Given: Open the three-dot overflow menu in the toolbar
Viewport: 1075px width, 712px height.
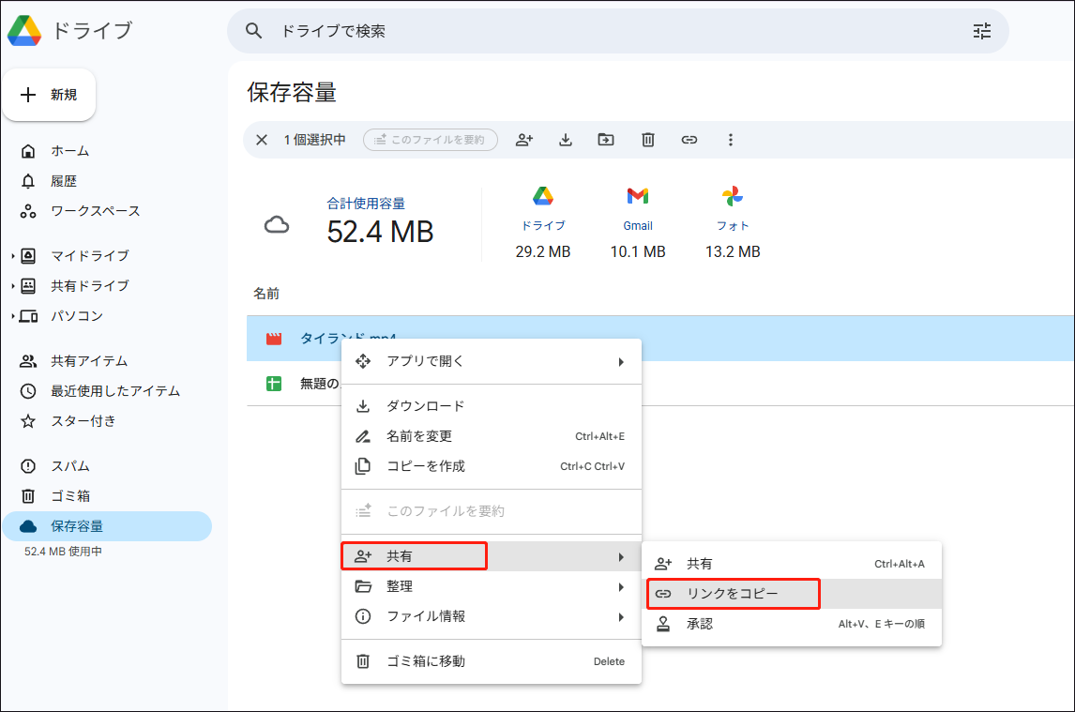Looking at the screenshot, I should [730, 139].
